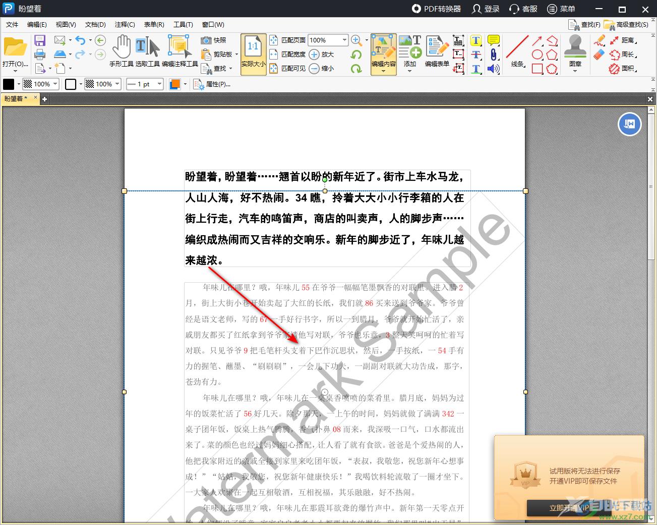657x525 pixels.
Task: Add a new tab with plus button
Action: (44, 99)
